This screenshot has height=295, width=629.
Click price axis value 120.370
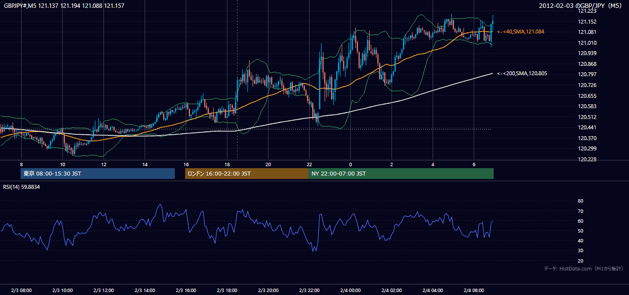(x=587, y=138)
